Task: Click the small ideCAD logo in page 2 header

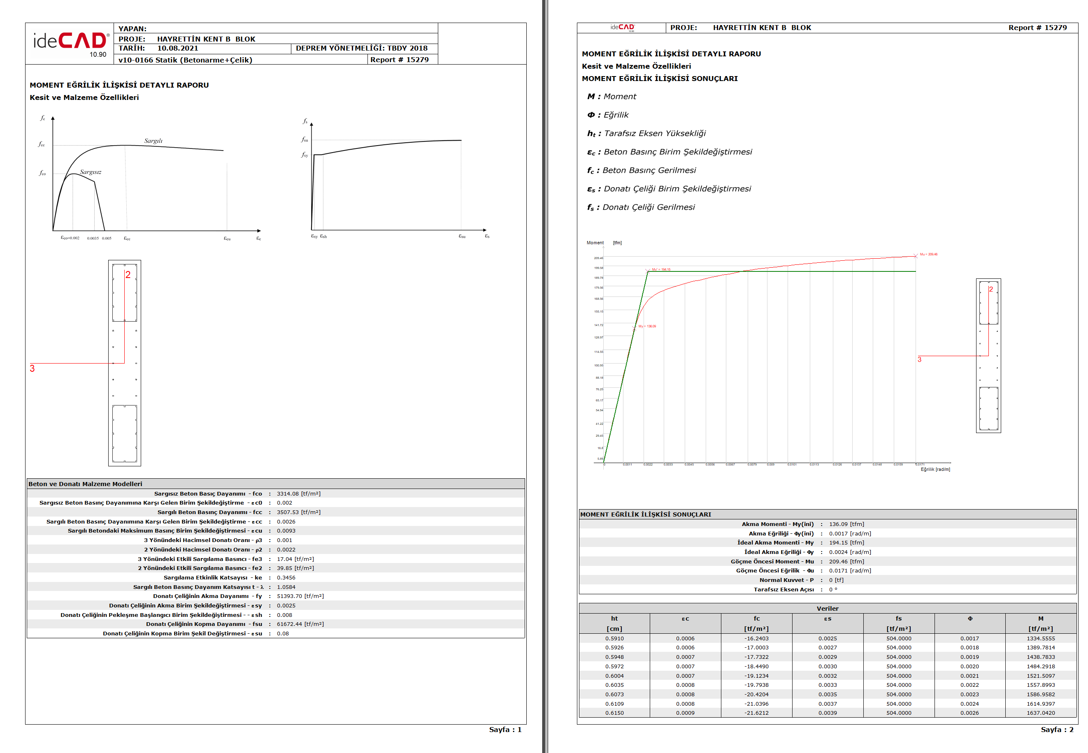Action: pyautogui.click(x=622, y=28)
